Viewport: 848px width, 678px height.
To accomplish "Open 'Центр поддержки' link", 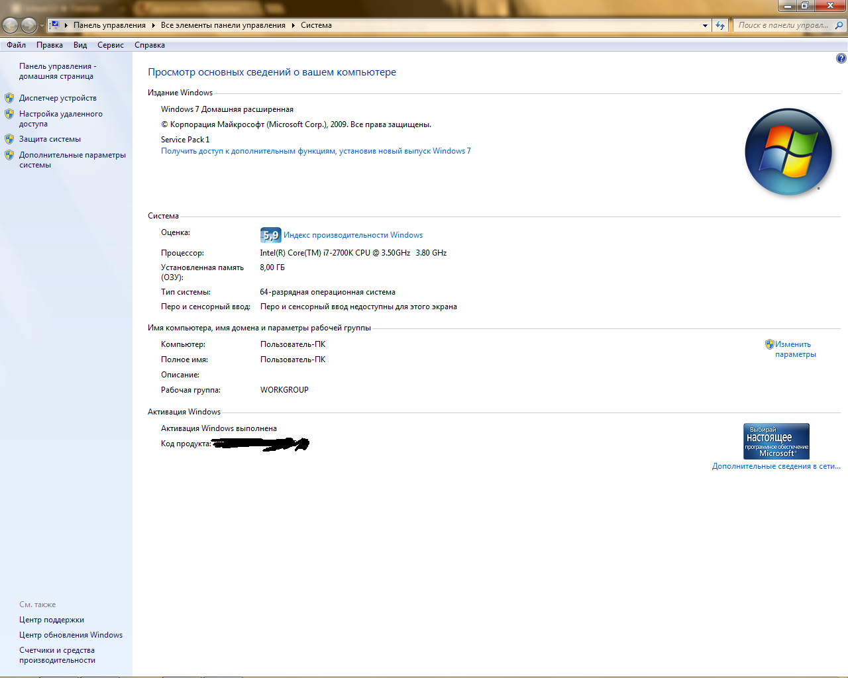I will (x=52, y=620).
